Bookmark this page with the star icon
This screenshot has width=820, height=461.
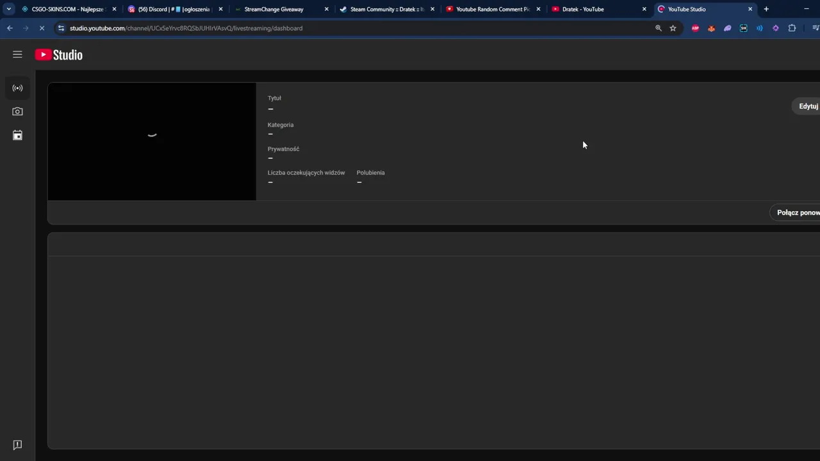point(673,28)
